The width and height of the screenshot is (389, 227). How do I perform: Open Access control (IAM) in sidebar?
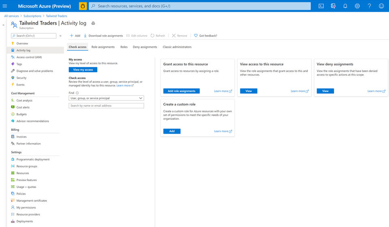tap(29, 57)
